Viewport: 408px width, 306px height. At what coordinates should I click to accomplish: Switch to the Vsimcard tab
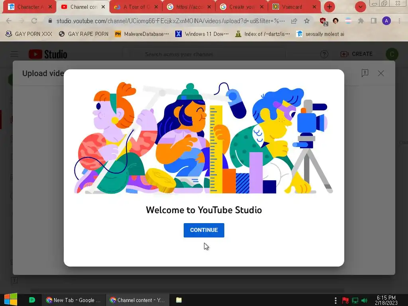tap(294, 7)
